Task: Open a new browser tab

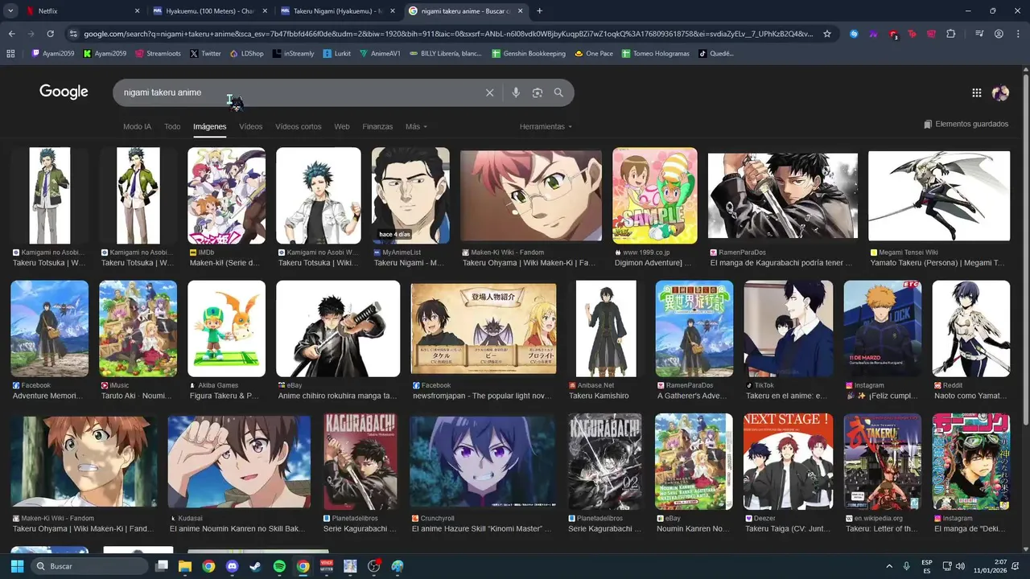Action: click(539, 11)
